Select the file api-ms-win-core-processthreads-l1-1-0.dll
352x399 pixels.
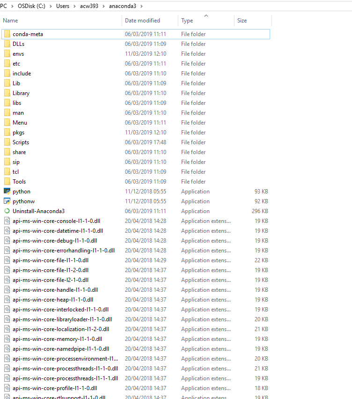click(66, 369)
